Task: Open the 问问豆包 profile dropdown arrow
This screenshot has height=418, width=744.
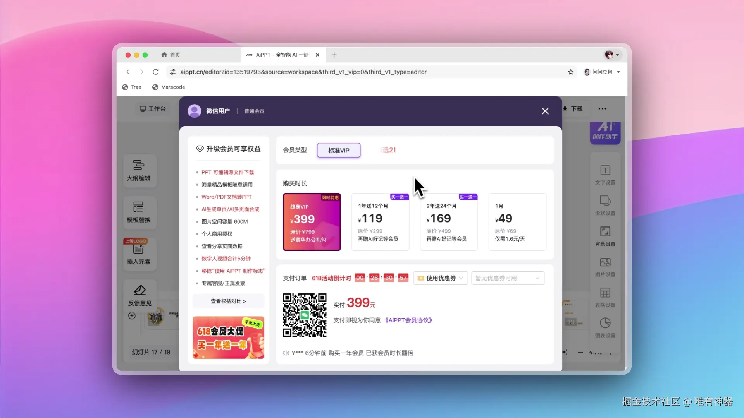Action: click(x=618, y=72)
